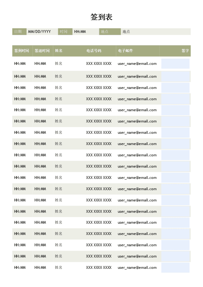Click the 地点 location input field

pos(155,32)
